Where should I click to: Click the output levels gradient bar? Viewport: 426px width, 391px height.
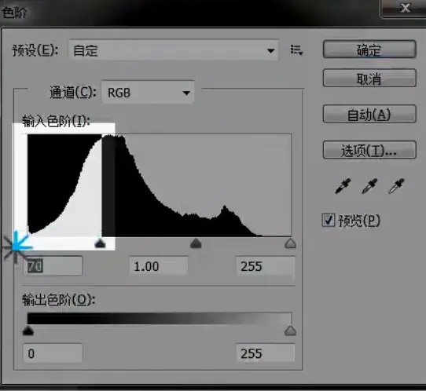160,319
